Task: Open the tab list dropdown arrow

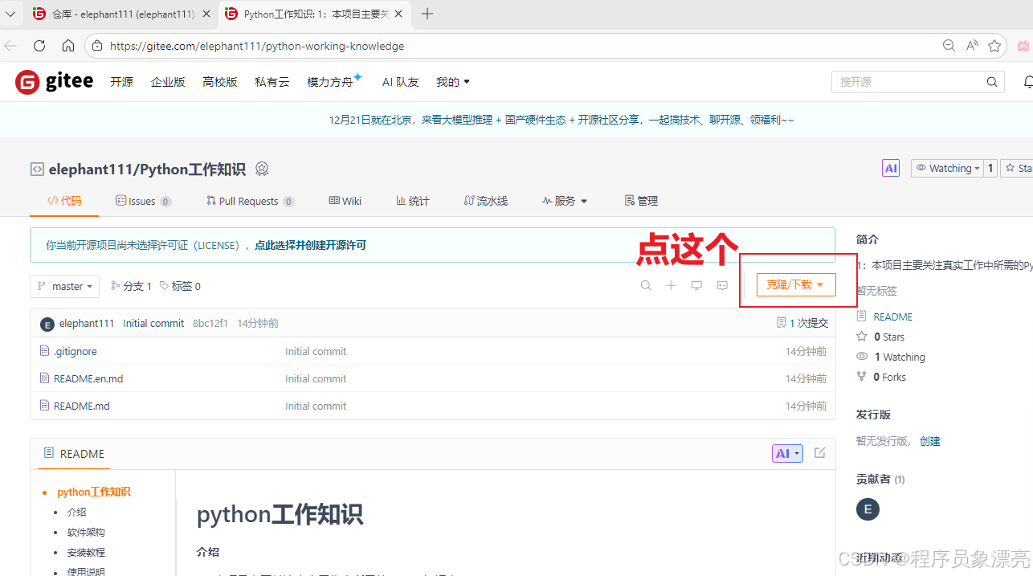Action: point(10,14)
